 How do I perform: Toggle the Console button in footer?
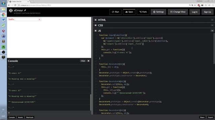click(12, 117)
